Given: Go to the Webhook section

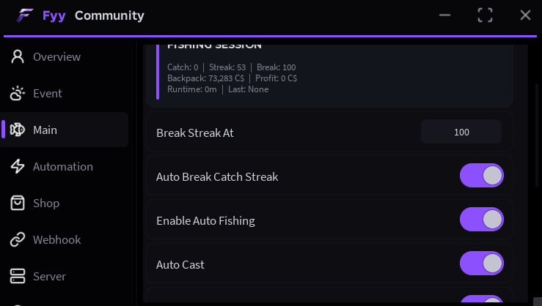Looking at the screenshot, I should 56,239.
